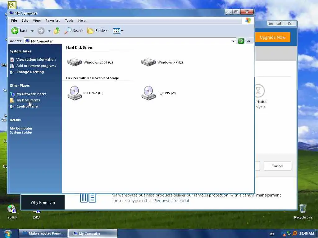Image resolution: width=318 pixels, height=238 pixels.
Task: Click Cancel in Malwarebytes window
Action: click(277, 166)
